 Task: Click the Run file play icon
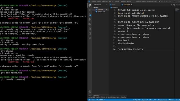coord(171,5)
